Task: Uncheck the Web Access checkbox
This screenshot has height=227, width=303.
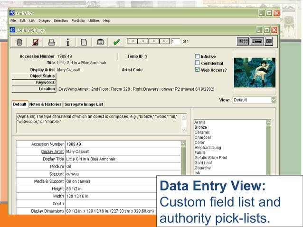Action: [198, 70]
